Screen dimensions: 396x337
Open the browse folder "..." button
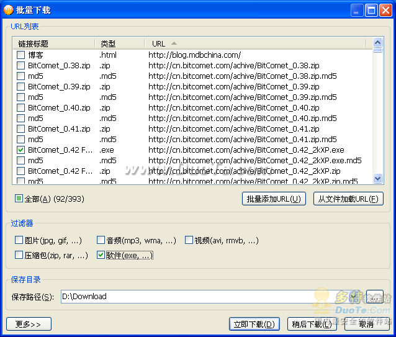coord(375,297)
